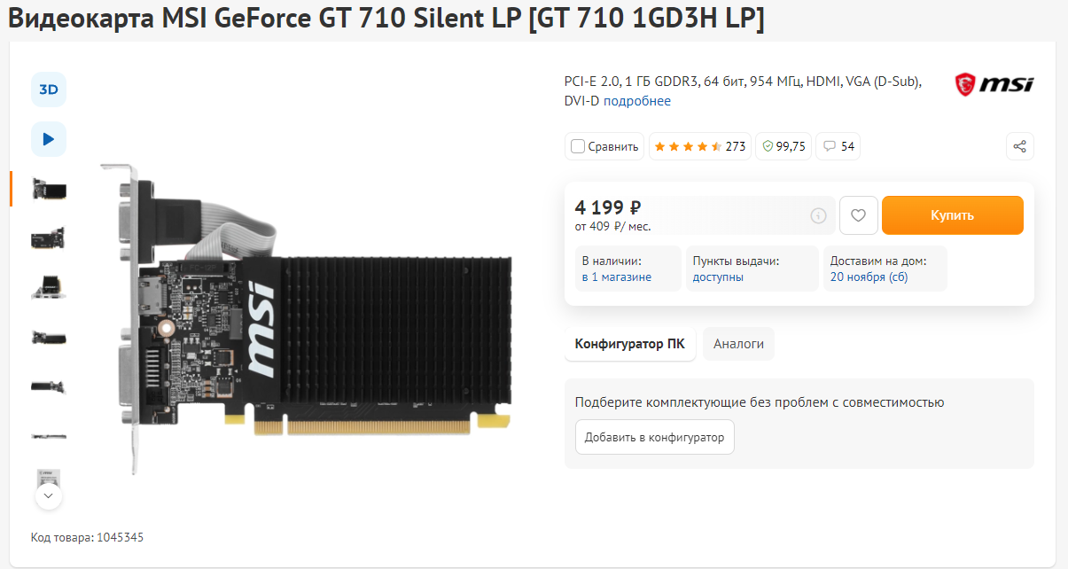
Task: Expand more thumbnails with down chevron
Action: tap(49, 496)
